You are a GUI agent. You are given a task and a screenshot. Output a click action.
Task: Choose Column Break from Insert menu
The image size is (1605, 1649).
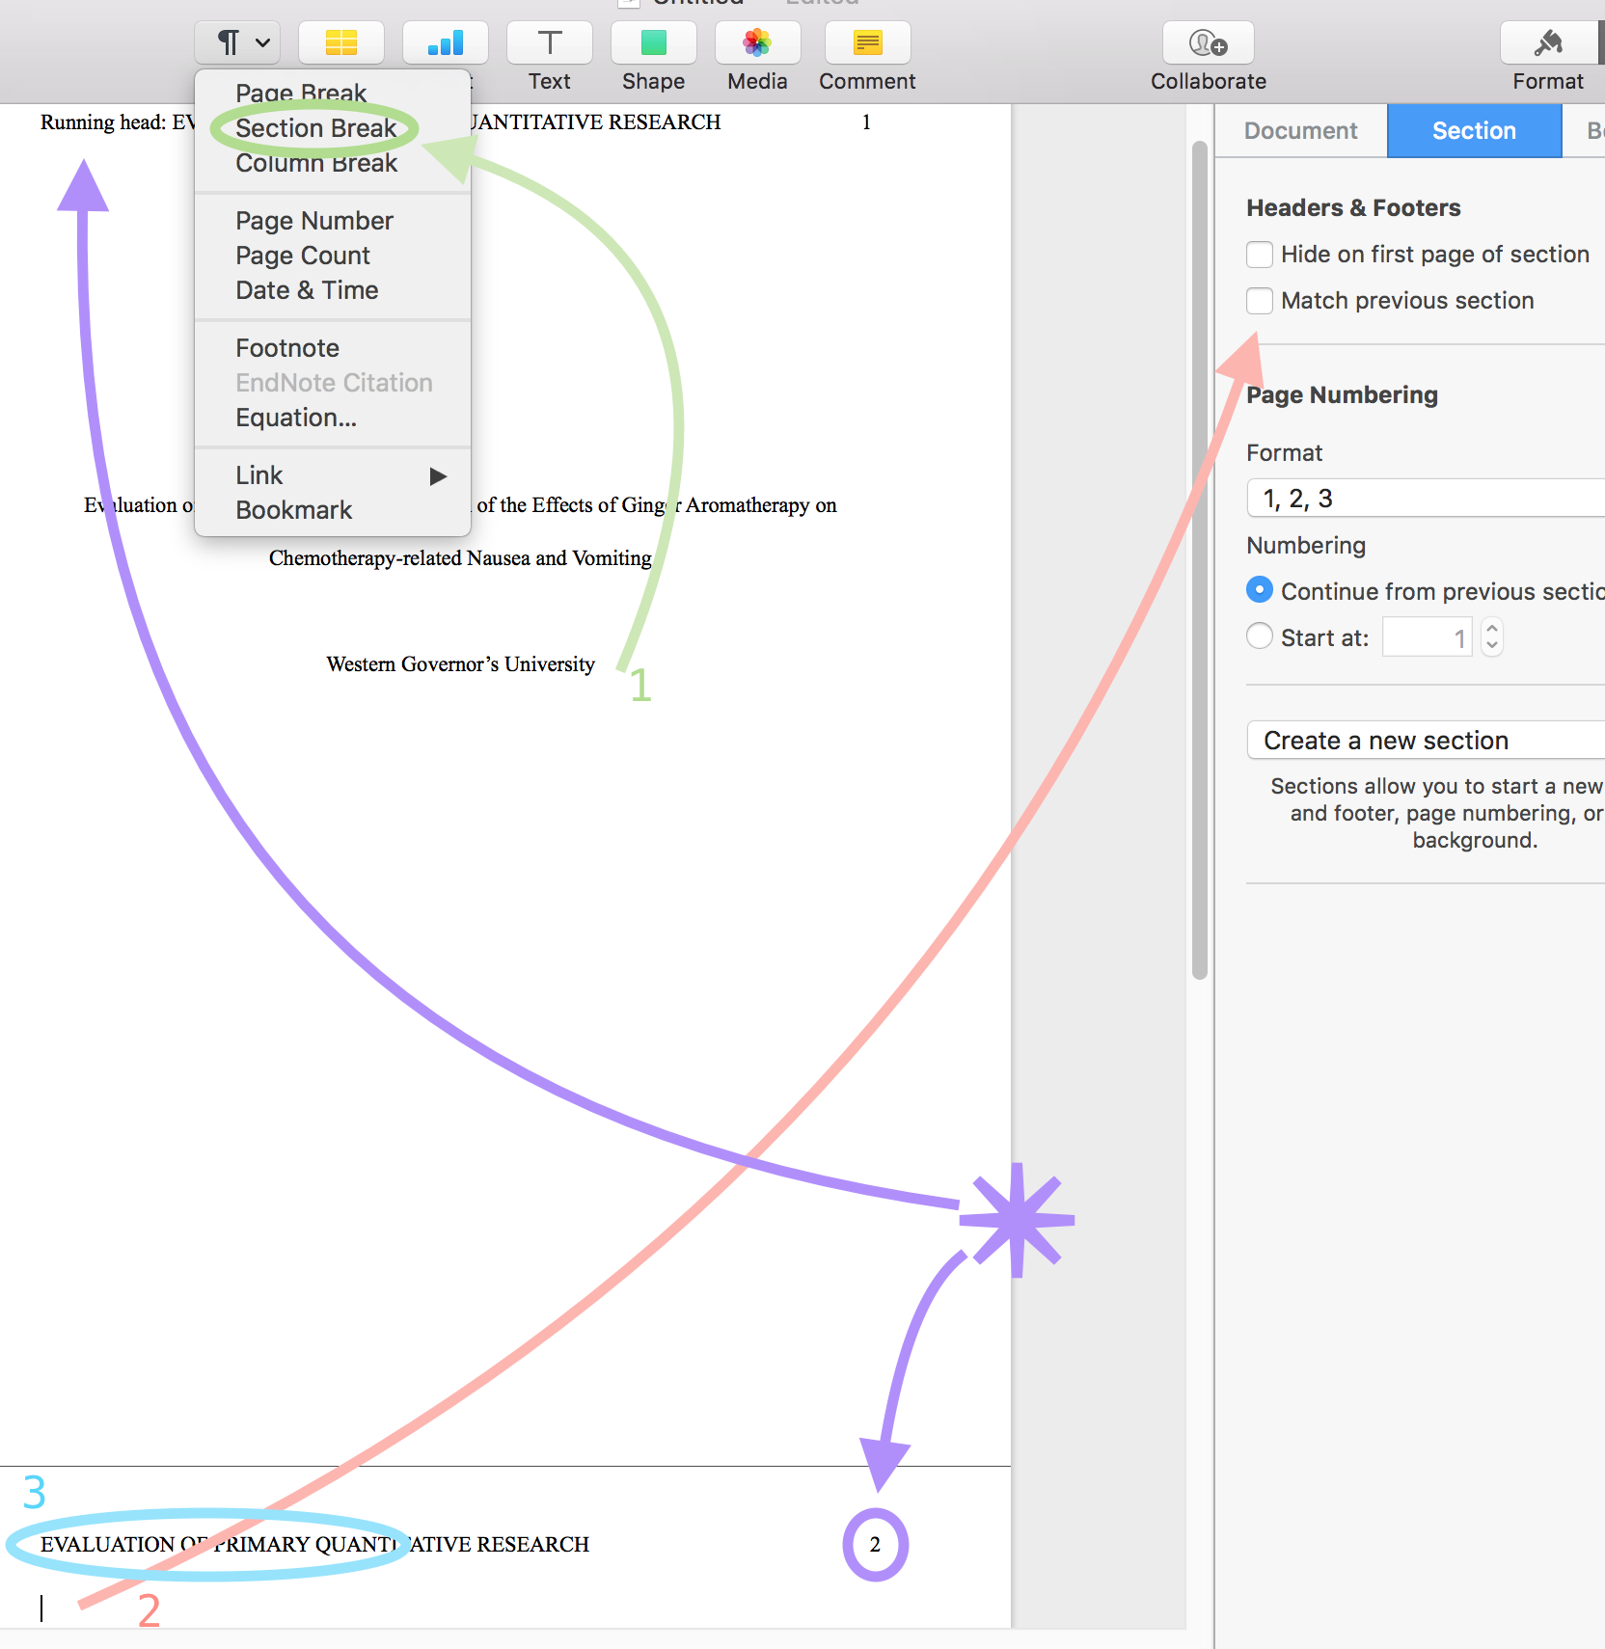click(x=316, y=163)
